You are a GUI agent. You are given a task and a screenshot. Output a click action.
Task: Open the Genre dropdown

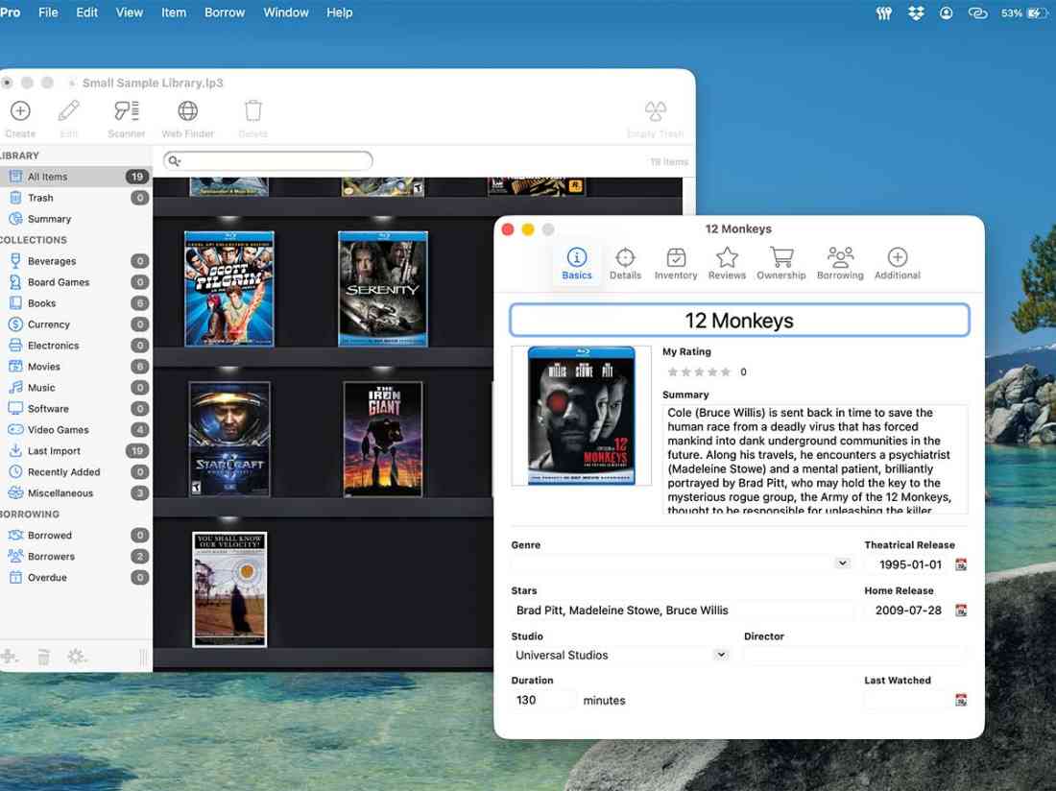(842, 564)
